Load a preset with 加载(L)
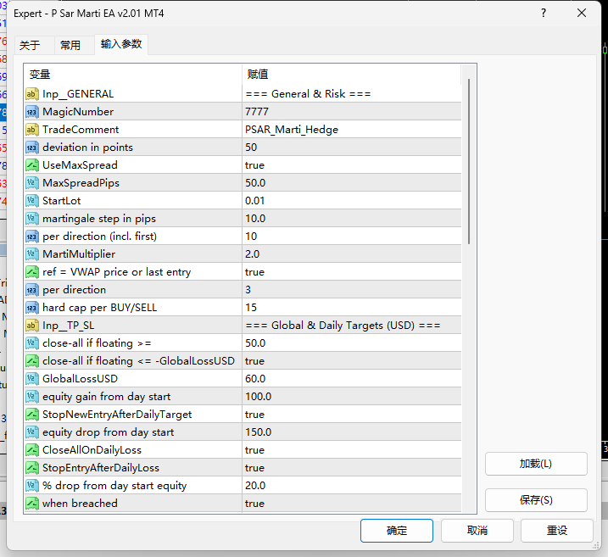608x557 pixels. click(x=536, y=464)
